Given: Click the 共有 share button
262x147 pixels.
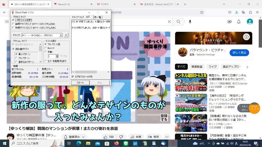Looking at the screenshot, I should (137, 137).
